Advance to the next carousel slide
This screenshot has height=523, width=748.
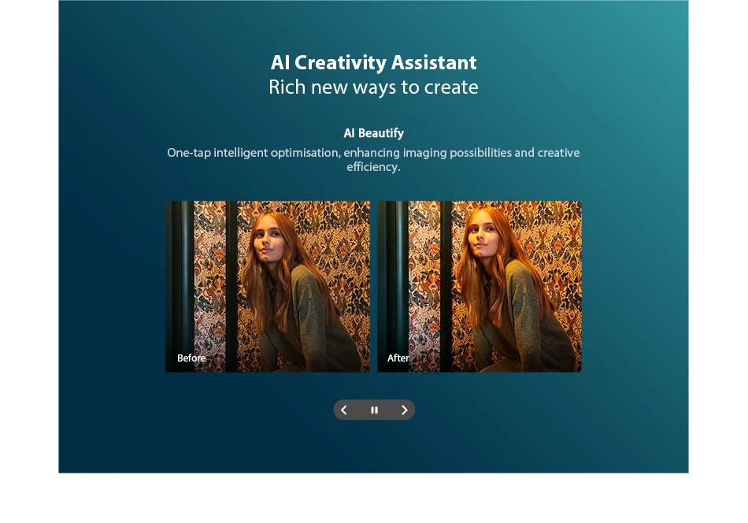405,410
